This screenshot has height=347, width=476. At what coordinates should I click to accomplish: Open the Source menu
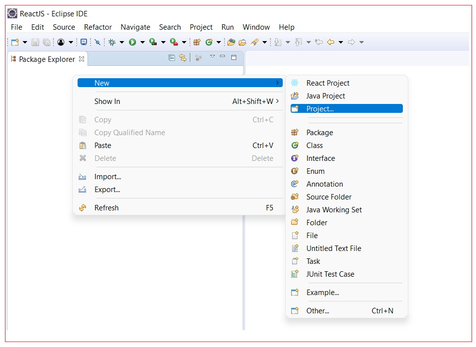tap(64, 27)
